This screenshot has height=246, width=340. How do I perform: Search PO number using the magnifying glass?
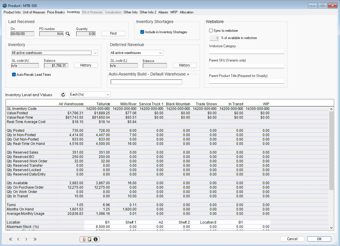pyautogui.click(x=68, y=34)
